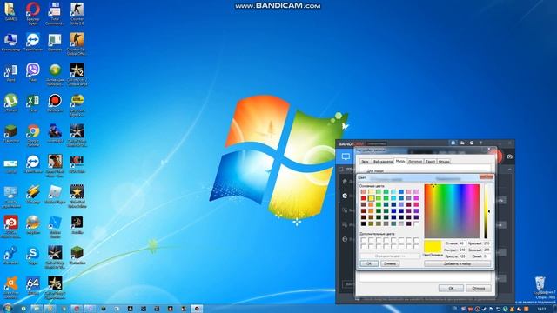This screenshot has width=557, height=313.
Task: Switch to the Логотип tab
Action: point(415,162)
